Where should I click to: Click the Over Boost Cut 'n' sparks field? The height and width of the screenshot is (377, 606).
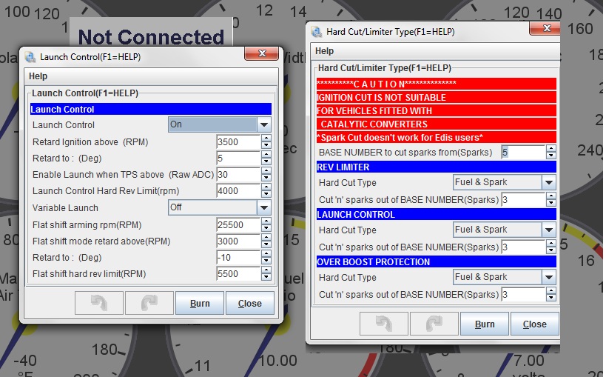523,295
